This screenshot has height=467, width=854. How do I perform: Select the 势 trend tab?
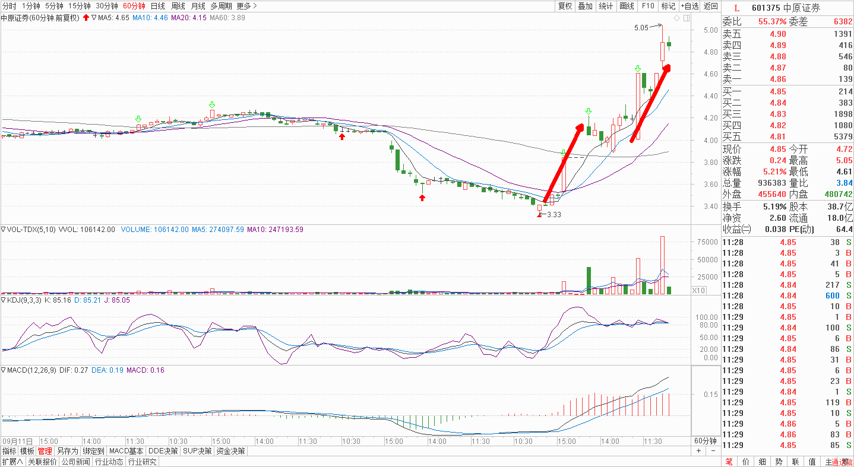[x=779, y=462]
